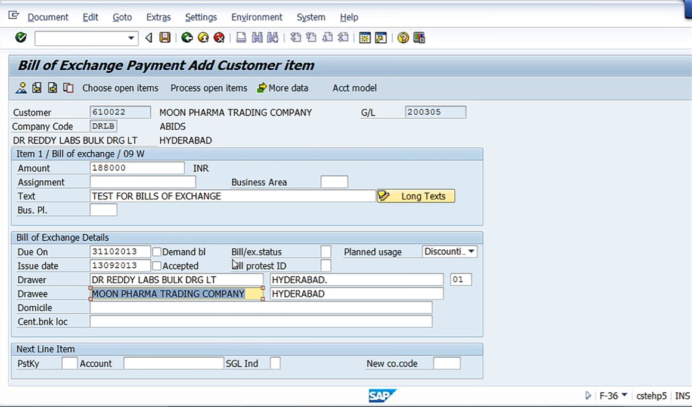Click the Drawer field containing 01

pyautogui.click(x=461, y=280)
